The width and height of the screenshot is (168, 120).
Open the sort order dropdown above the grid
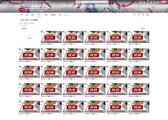pyautogui.click(x=143, y=28)
